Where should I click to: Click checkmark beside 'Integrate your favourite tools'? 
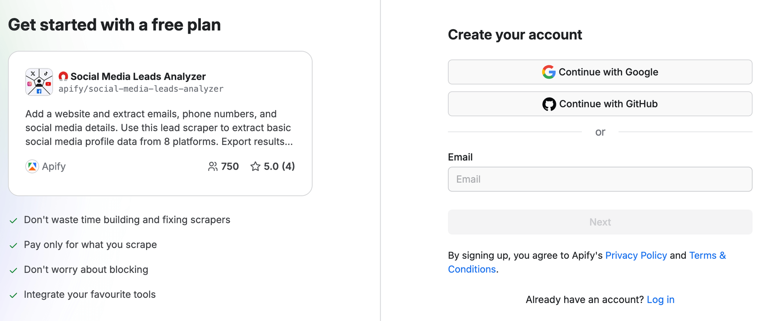click(13, 295)
